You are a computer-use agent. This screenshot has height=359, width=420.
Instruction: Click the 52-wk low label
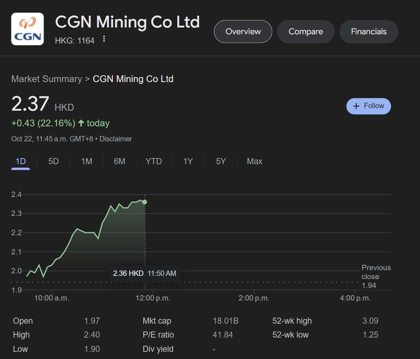(x=290, y=335)
